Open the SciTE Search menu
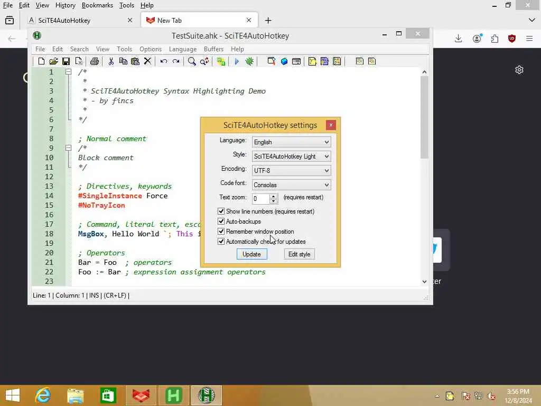541x406 pixels. point(79,49)
